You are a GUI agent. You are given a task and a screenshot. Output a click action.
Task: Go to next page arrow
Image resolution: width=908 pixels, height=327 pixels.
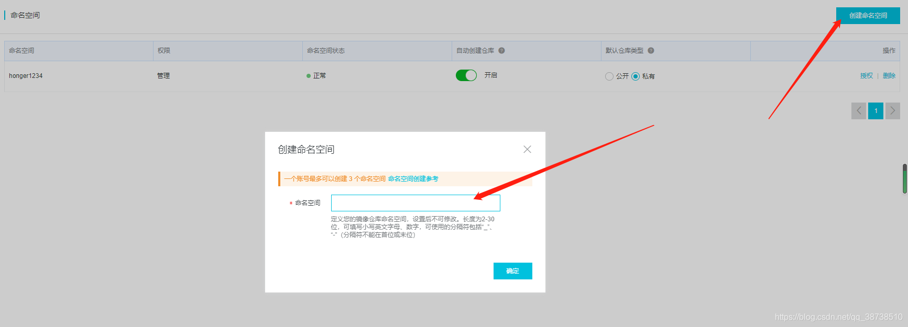tap(893, 111)
